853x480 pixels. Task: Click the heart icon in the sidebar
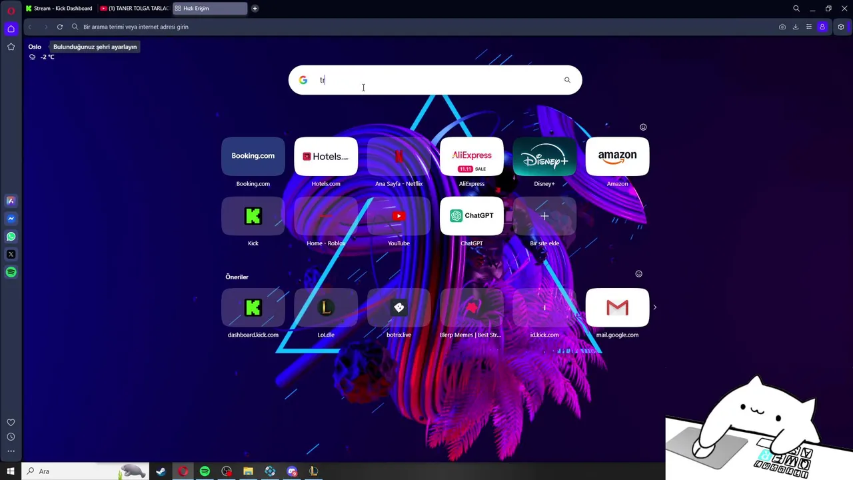click(11, 423)
